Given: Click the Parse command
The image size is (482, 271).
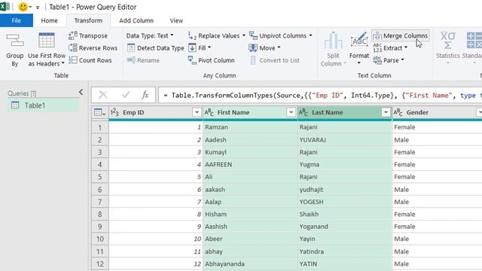Looking at the screenshot, I should coord(389,60).
